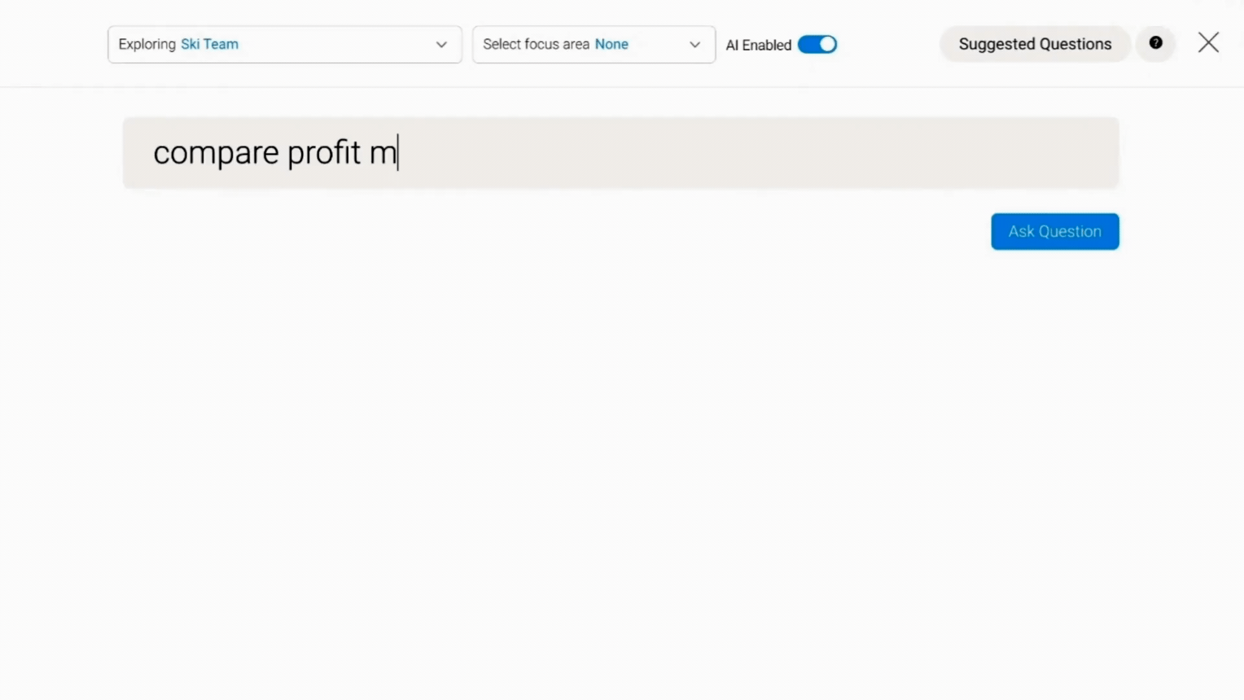Viewport: 1244px width, 700px height.
Task: Click the AI Enabled label text
Action: coord(759,45)
